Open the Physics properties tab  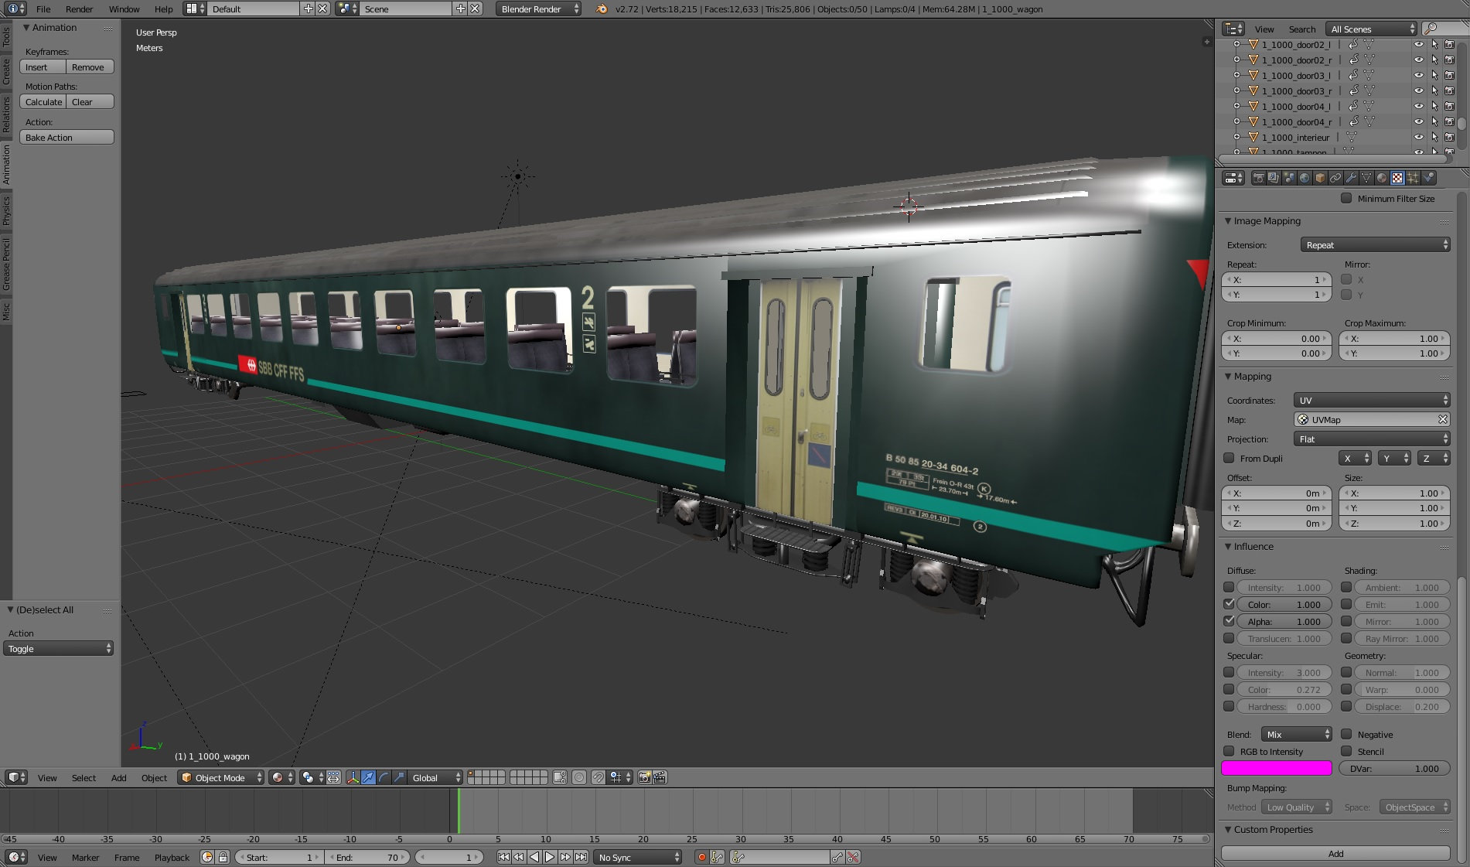tap(1428, 178)
